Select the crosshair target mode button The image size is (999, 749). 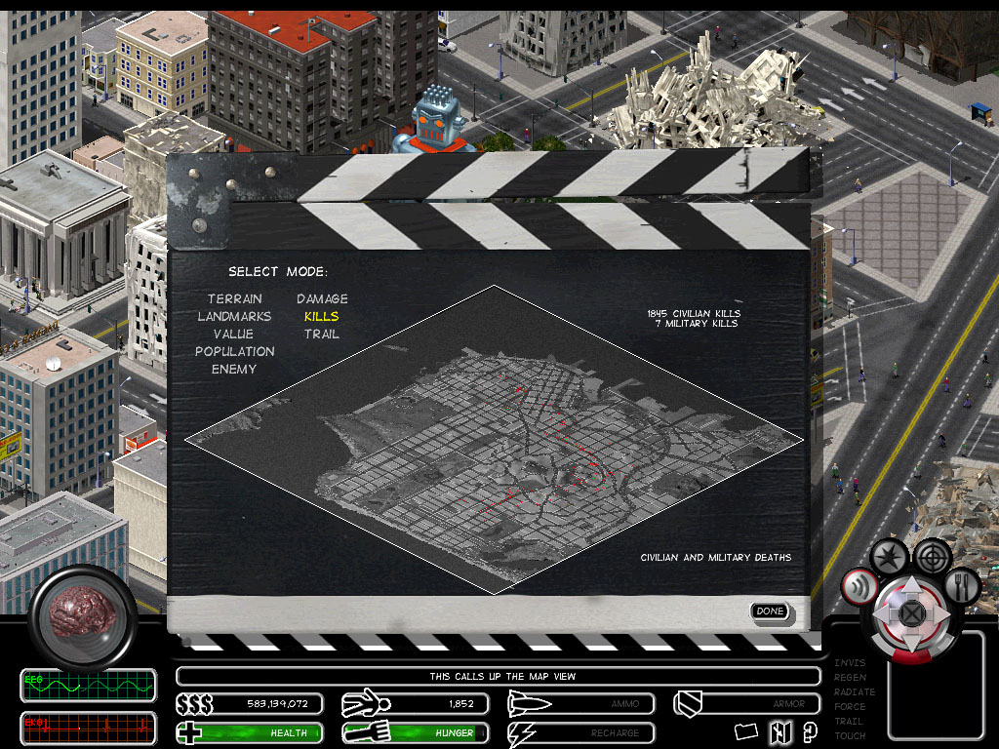pos(933,557)
